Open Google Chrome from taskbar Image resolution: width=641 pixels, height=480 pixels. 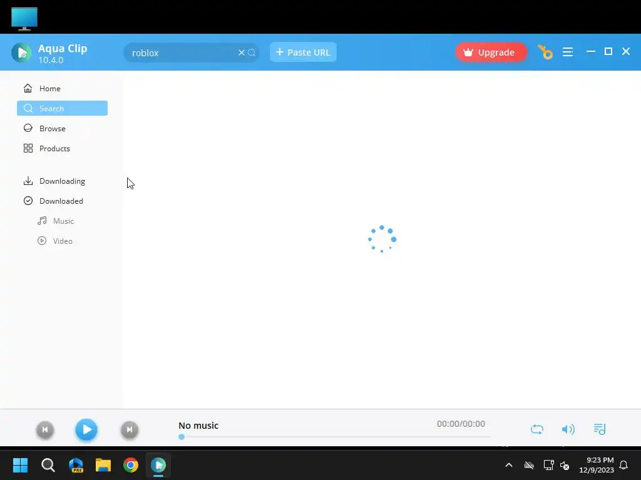[x=131, y=465]
